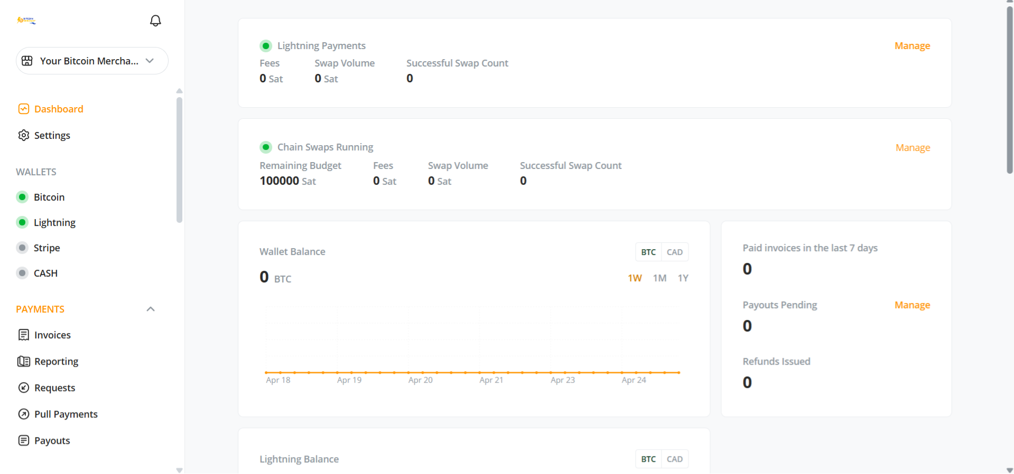The height and width of the screenshot is (474, 1014).
Task: Switch Wallet Balance to CAD
Action: [674, 252]
